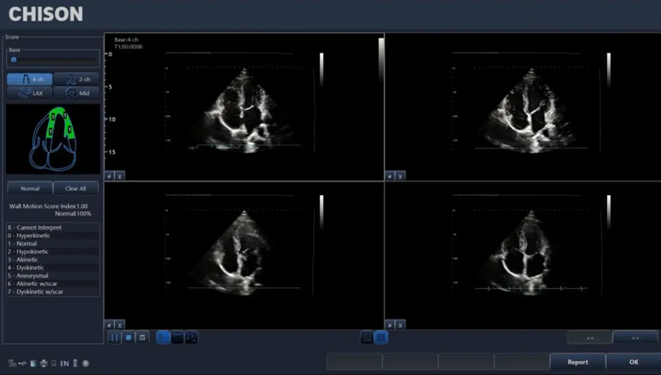Select '2 - Hypokinetic' score

[53, 252]
